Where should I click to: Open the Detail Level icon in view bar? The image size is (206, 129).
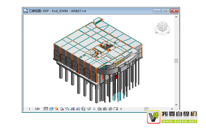point(46,109)
